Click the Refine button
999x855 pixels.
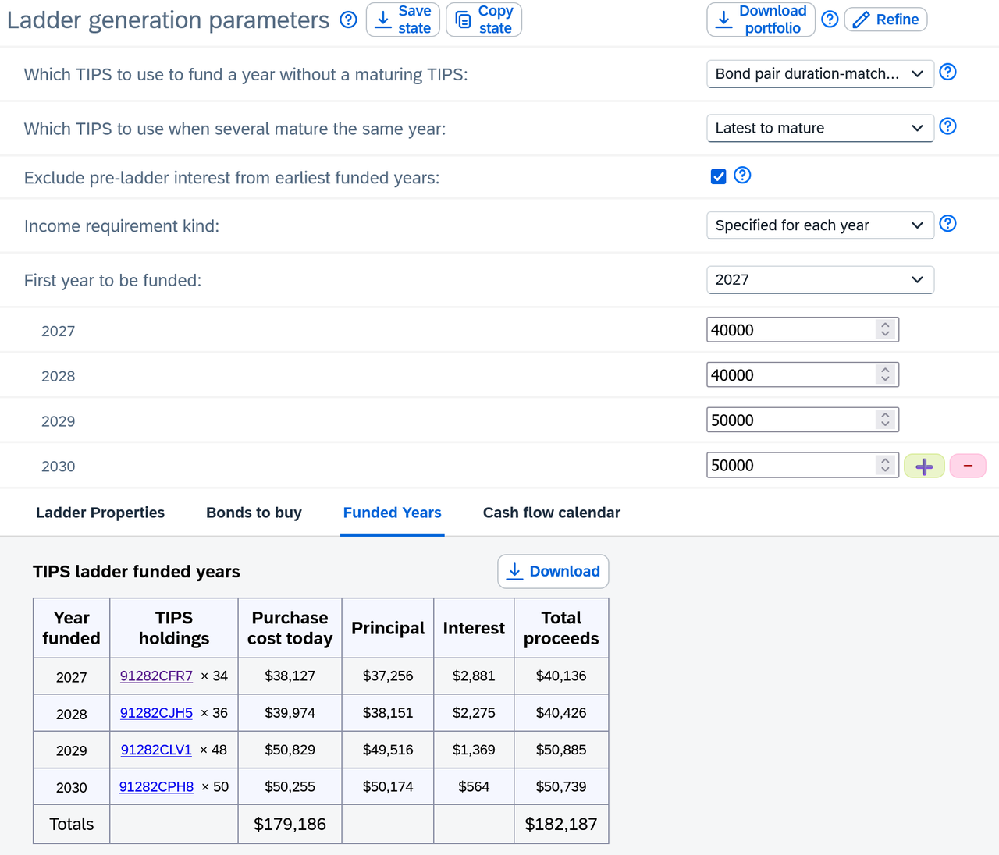[886, 20]
